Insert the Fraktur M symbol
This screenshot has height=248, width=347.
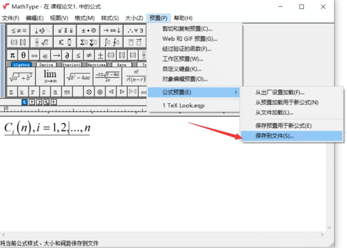[67, 92]
